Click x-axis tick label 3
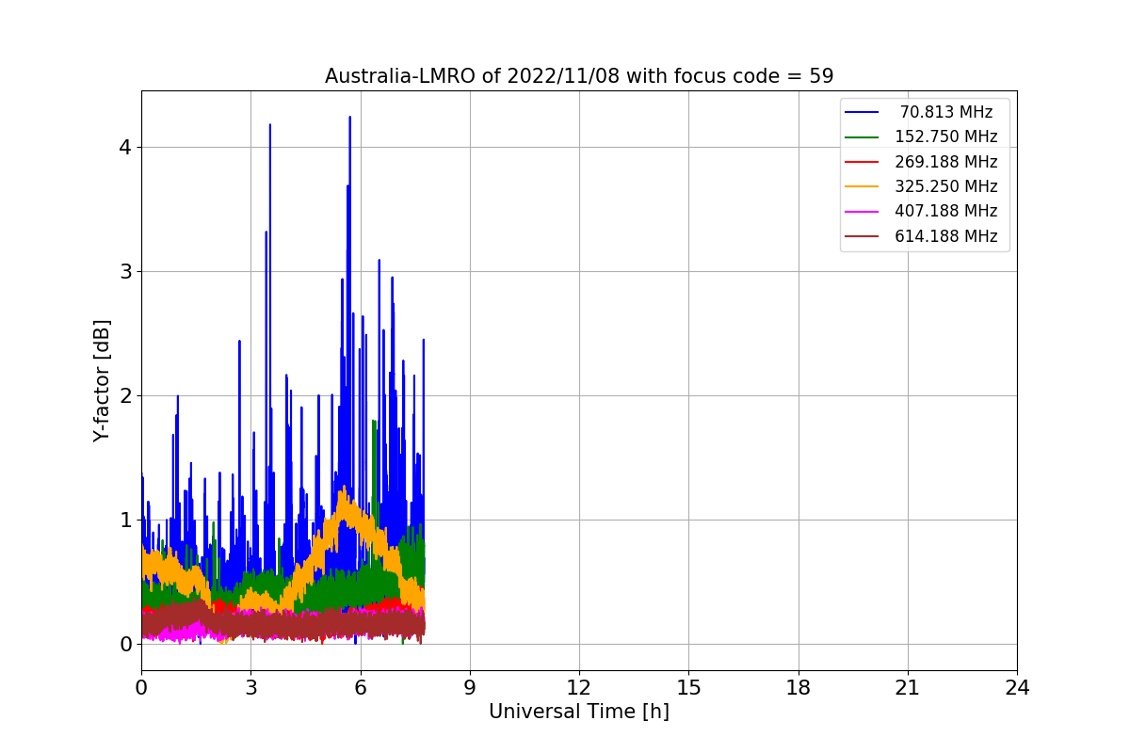1130x753 pixels. 250,688
